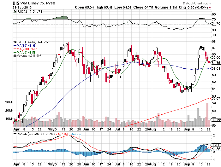The width and height of the screenshot is (221, 167).
Task: Click the 90 level on the RSI axis
Action: (x=214, y=14)
